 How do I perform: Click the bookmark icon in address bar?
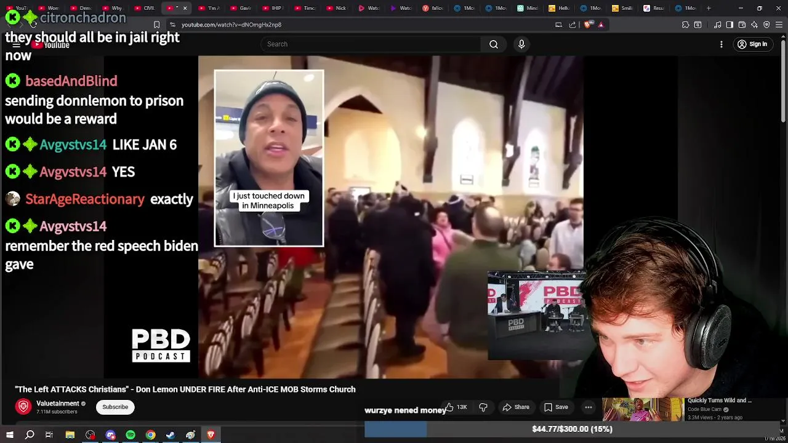click(x=156, y=25)
